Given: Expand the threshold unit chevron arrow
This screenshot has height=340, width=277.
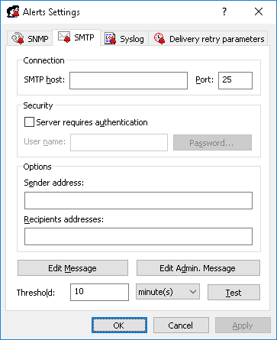Looking at the screenshot, I should [x=193, y=292].
